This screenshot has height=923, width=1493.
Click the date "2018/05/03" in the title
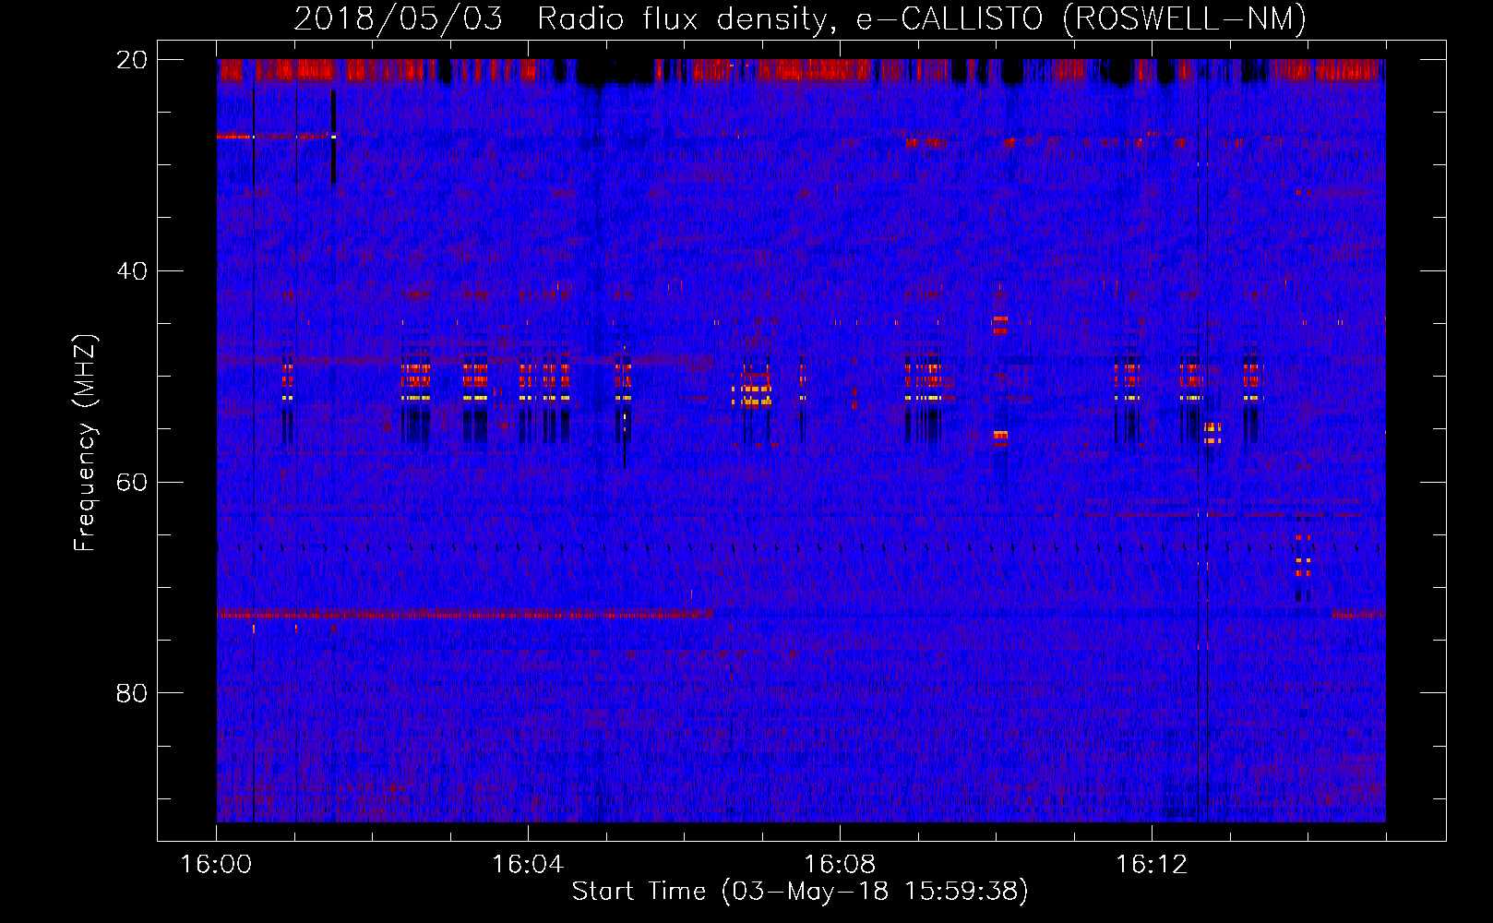(x=399, y=18)
